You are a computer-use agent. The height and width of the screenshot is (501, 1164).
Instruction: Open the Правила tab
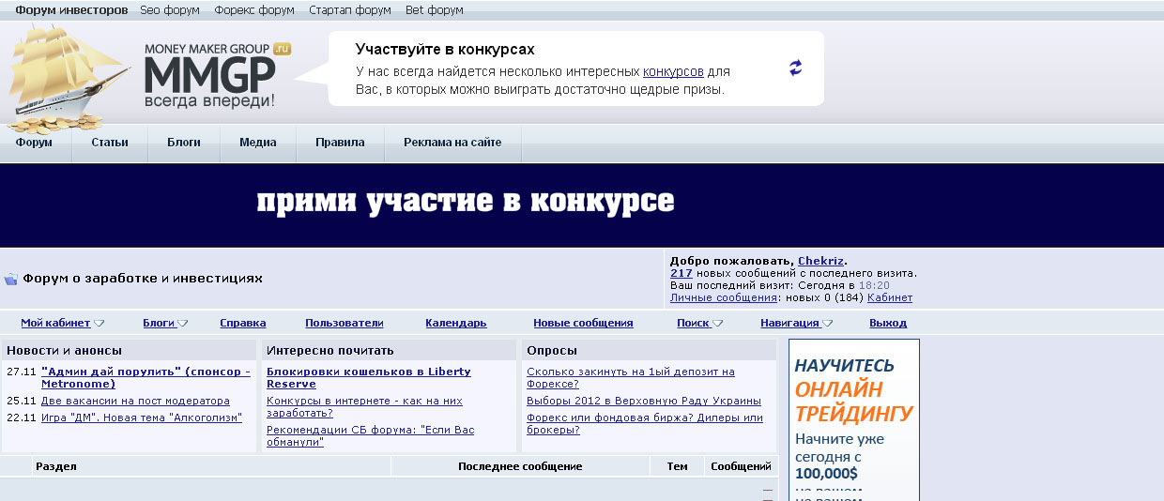click(x=340, y=143)
